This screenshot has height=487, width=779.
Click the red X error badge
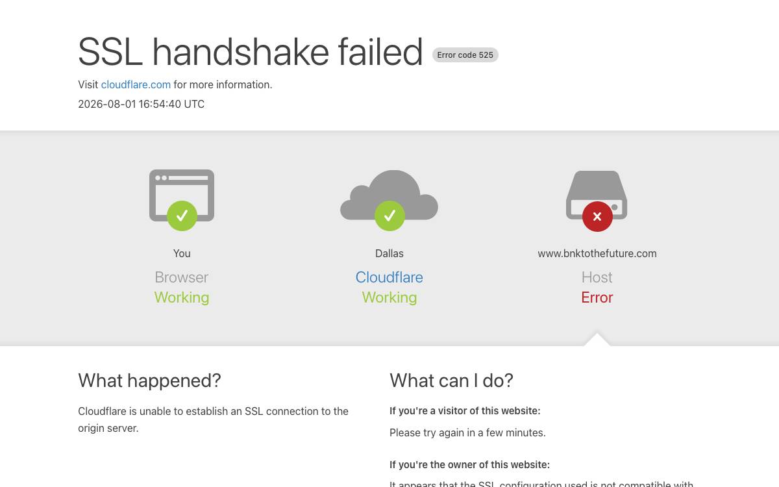click(x=597, y=216)
